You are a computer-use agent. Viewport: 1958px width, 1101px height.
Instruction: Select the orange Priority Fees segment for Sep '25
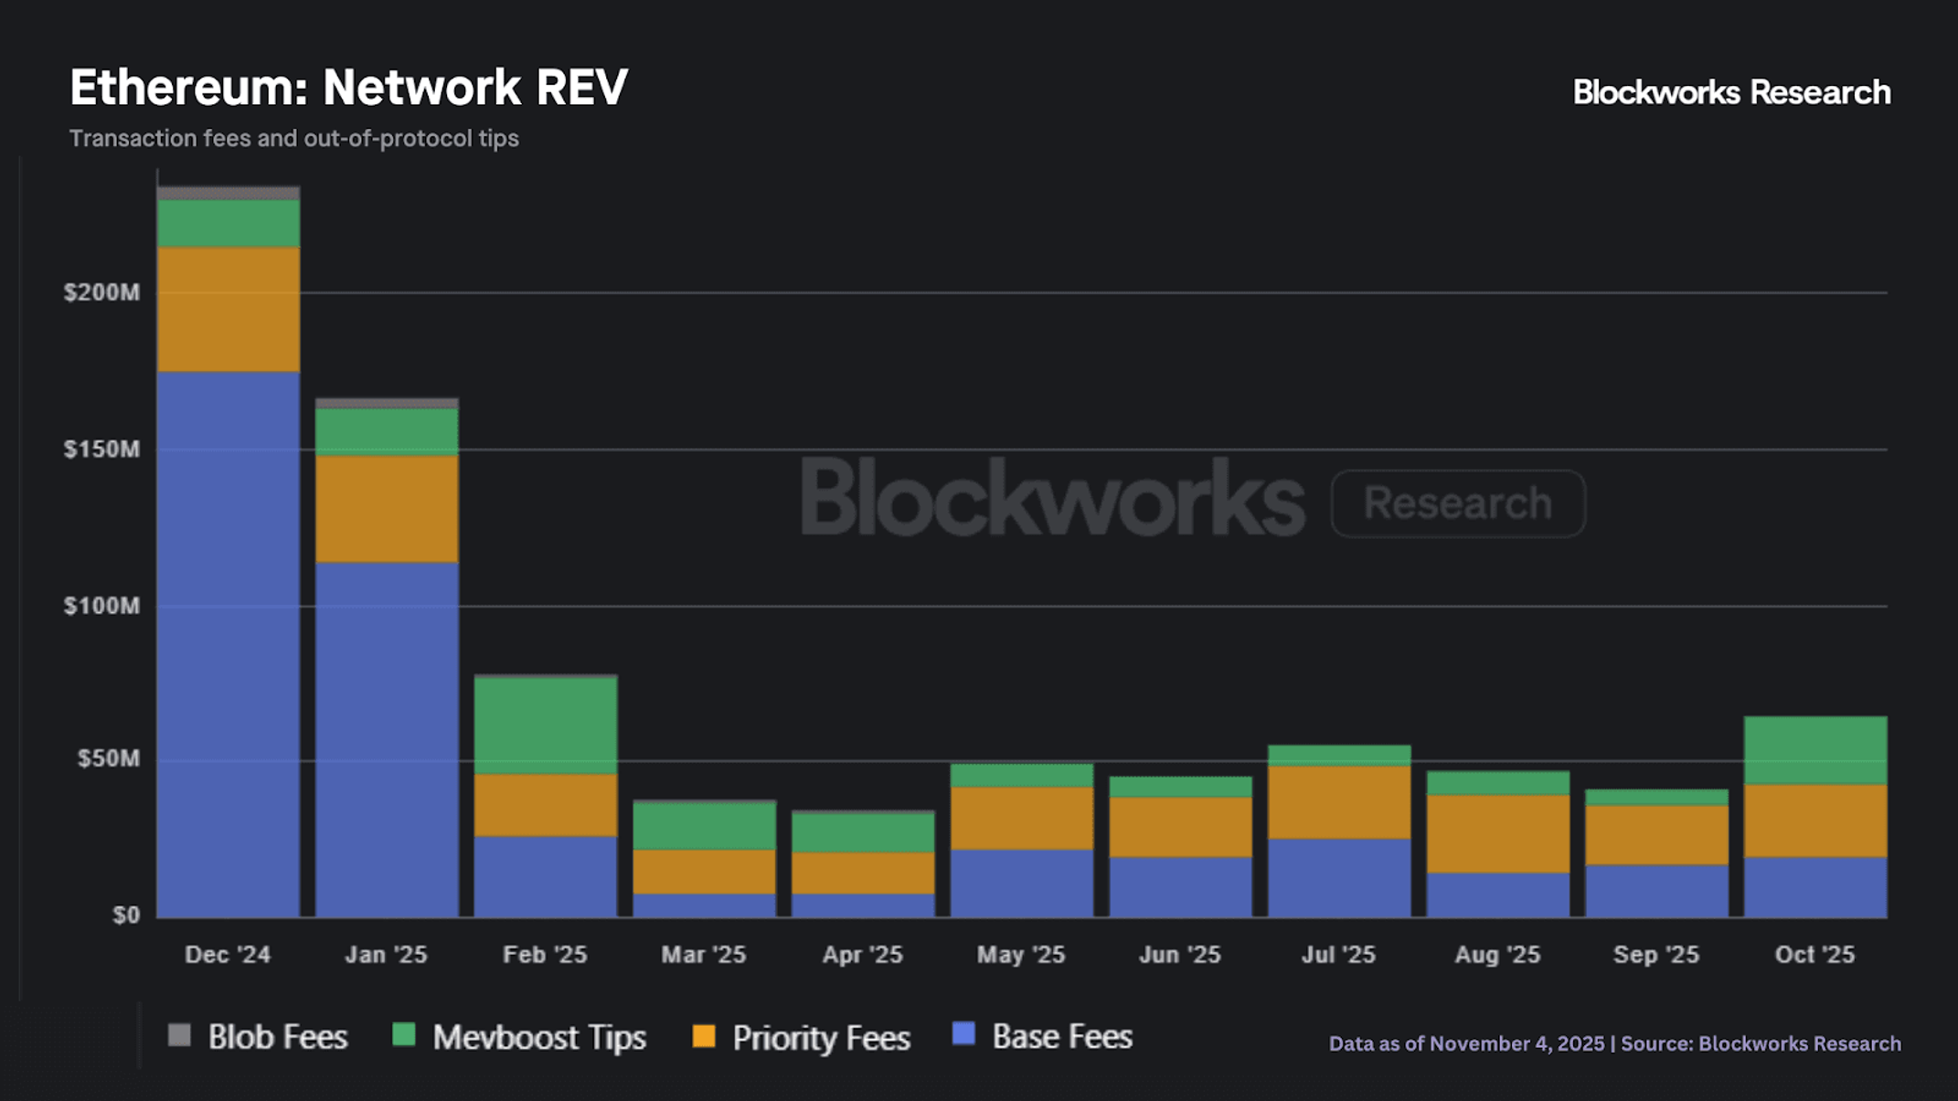pos(1657,835)
